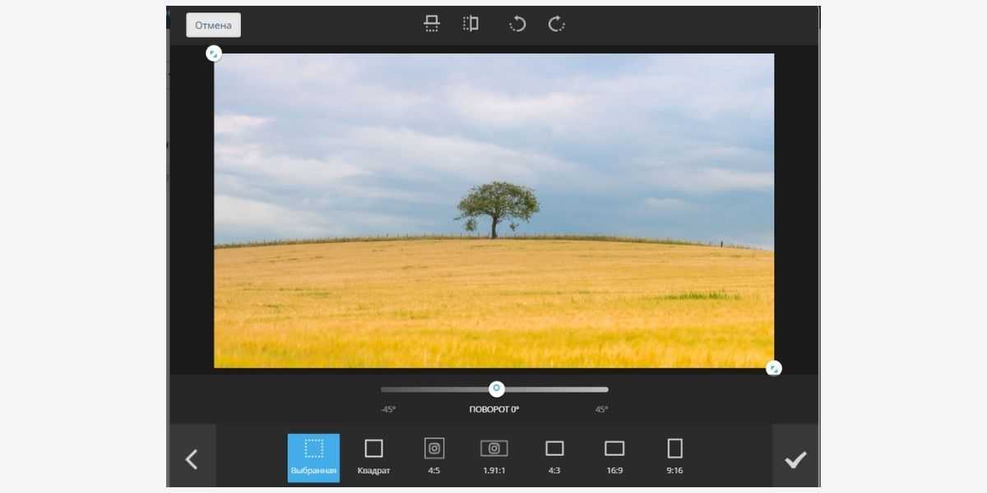The image size is (987, 493).
Task: Rotate image clockwise
Action: pos(557,24)
